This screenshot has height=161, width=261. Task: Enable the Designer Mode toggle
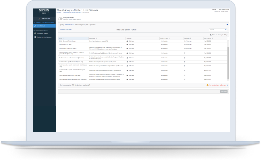pyautogui.click(x=60, y=19)
